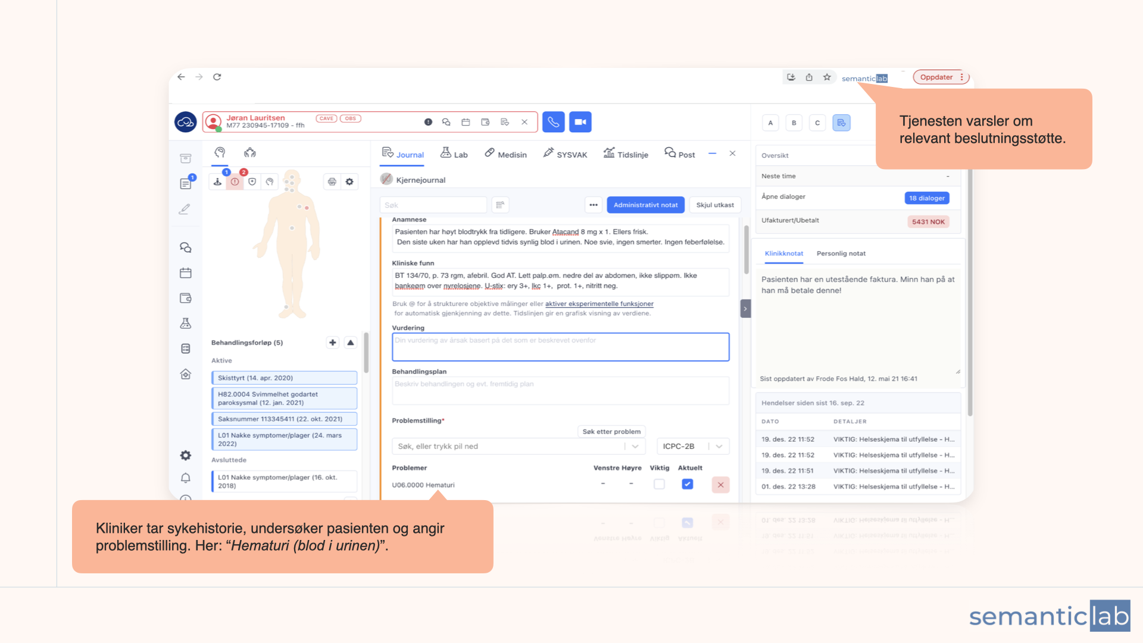Toggle layout A button in right panel

tap(770, 123)
